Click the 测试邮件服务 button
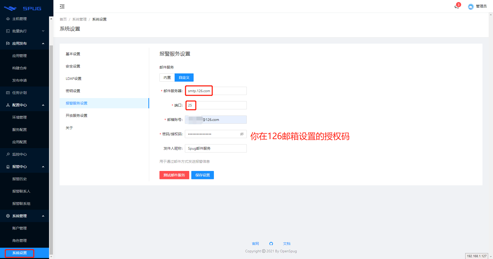Viewport: 493px width, 259px height. tap(174, 175)
